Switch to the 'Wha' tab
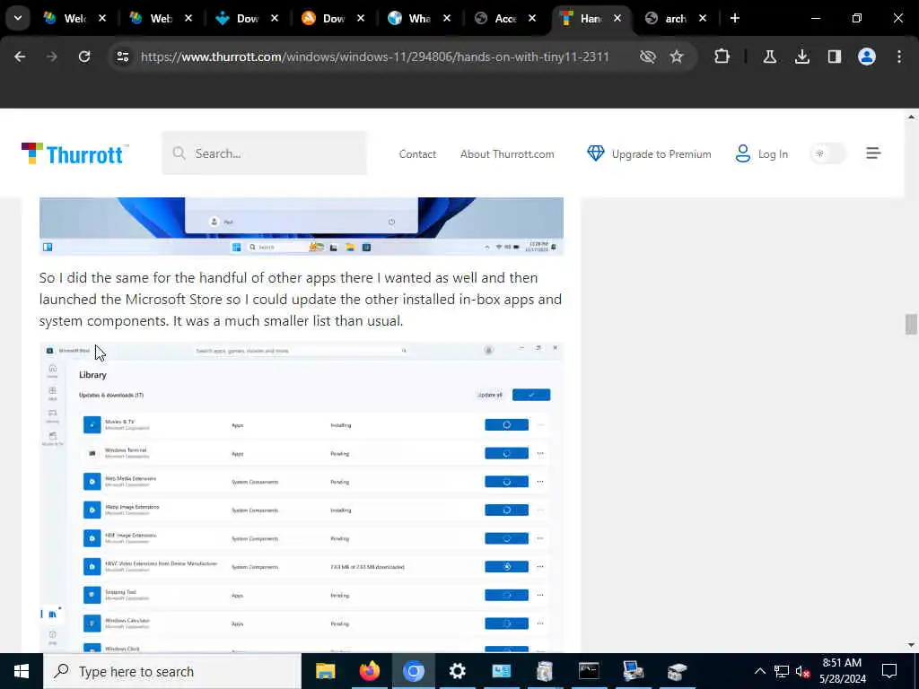 click(419, 18)
